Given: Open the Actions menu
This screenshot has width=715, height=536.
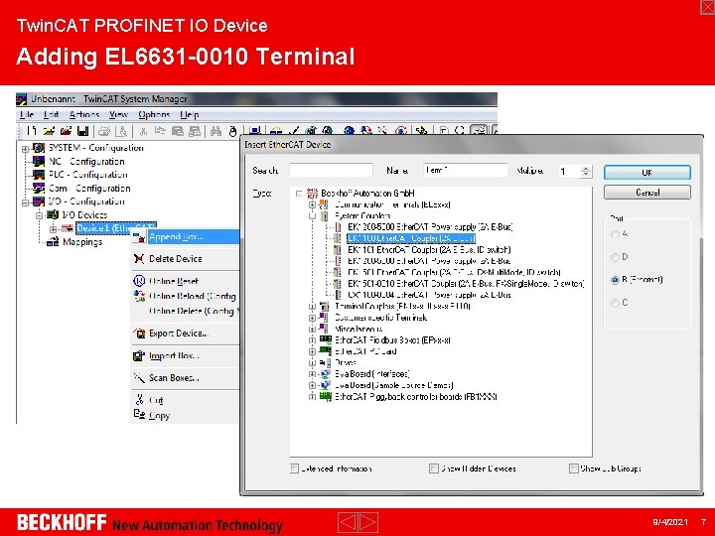Looking at the screenshot, I should coord(83,114).
